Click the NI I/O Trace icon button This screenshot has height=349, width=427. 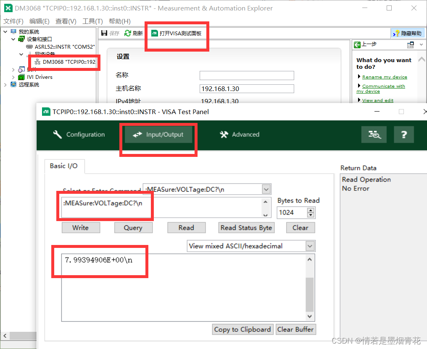pos(374,134)
